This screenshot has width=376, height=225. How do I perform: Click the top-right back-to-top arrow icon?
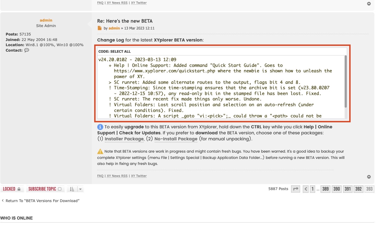tap(369, 4)
